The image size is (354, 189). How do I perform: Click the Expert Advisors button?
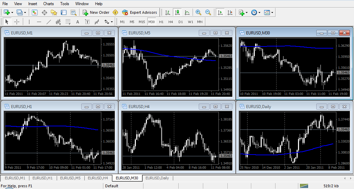(140, 12)
